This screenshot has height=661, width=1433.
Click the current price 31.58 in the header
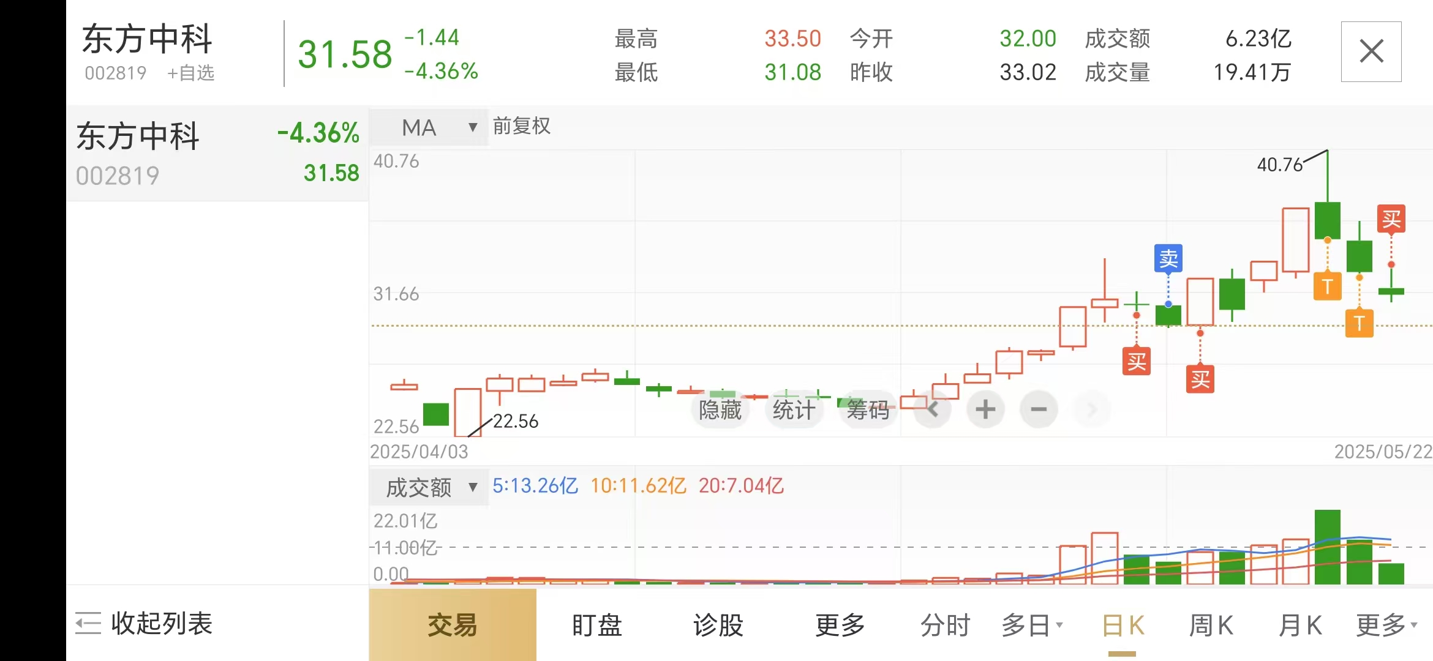pos(345,54)
